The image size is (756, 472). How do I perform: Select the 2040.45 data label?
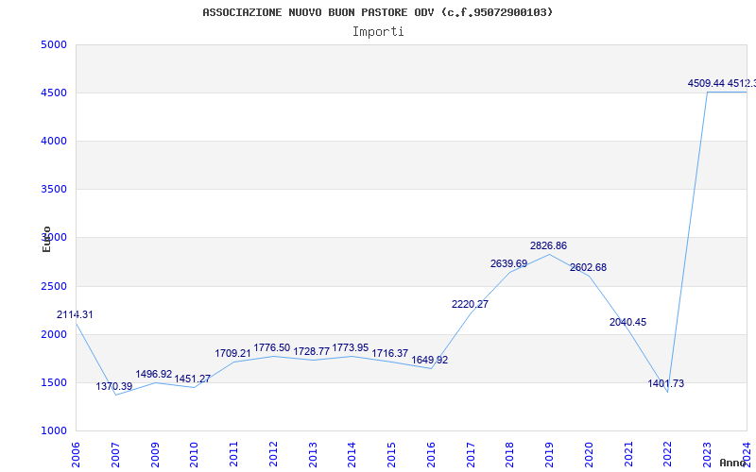627,322
